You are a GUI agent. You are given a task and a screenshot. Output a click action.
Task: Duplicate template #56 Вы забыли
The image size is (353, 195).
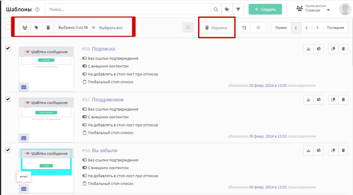333,151
